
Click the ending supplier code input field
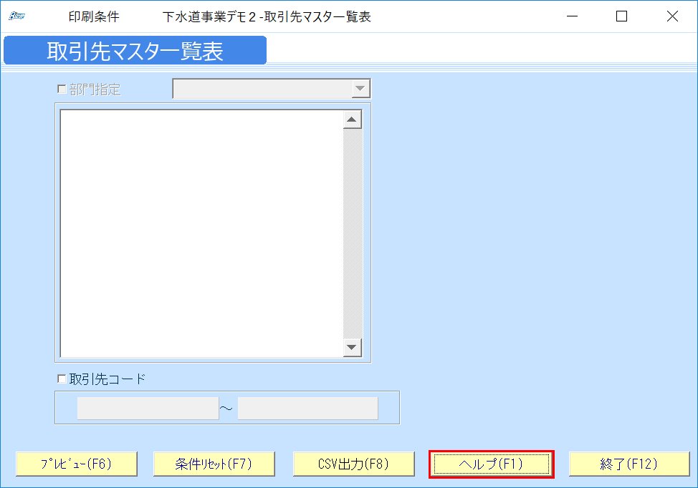307,408
